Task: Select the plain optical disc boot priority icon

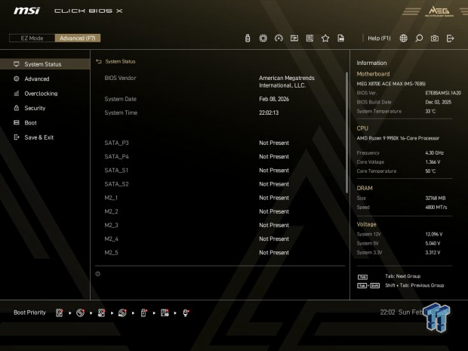Action: 80,313
